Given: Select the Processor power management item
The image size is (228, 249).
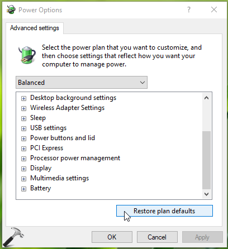Looking at the screenshot, I should [x=75, y=158].
